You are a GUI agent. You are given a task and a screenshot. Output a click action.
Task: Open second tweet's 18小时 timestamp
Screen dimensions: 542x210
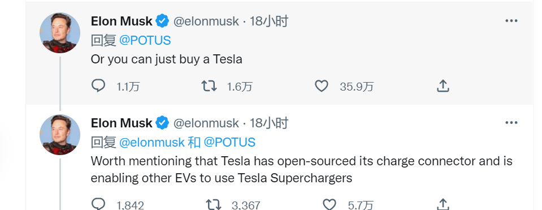(268, 123)
